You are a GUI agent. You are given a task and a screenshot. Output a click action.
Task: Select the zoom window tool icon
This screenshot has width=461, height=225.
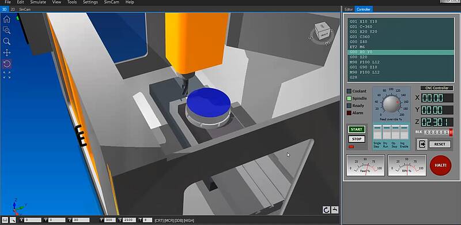[6, 30]
